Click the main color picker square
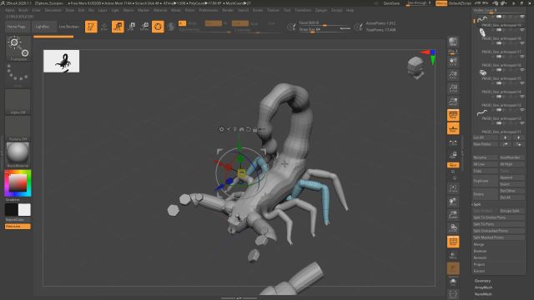 point(18,183)
